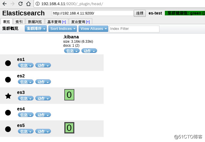Reload the page with the refresh icon
The width and height of the screenshot is (205, 142).
click(x=20, y=4)
